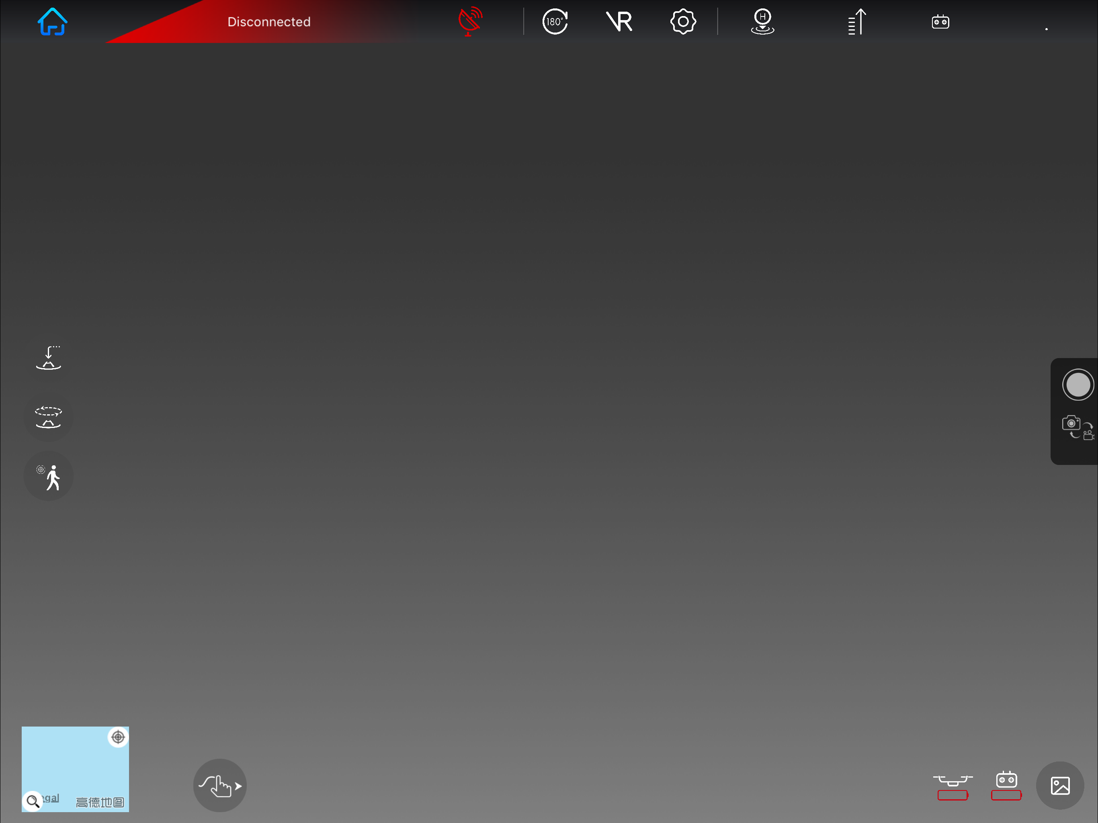Tap the blue home icon
The height and width of the screenshot is (823, 1098).
coord(52,22)
